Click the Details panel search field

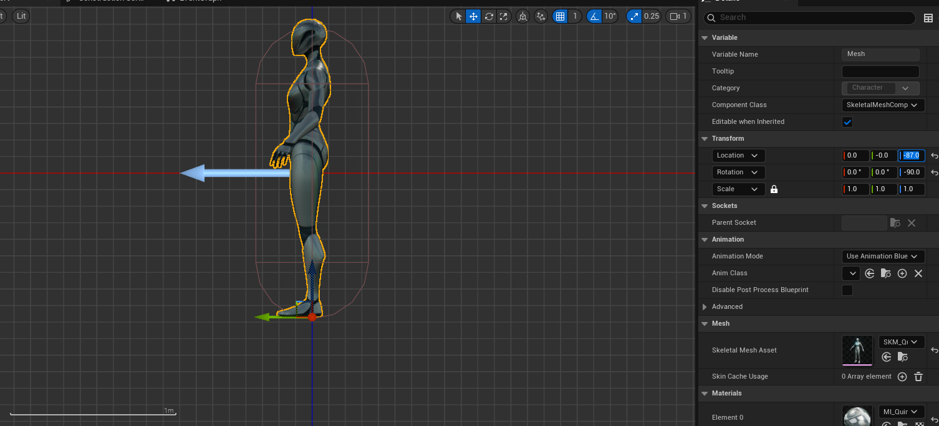809,17
